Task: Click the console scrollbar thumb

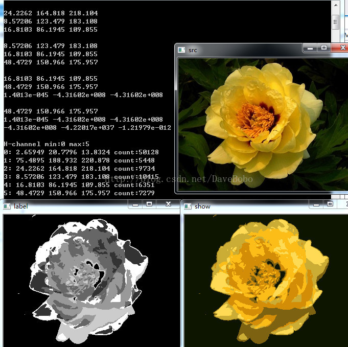Action: (335, 22)
